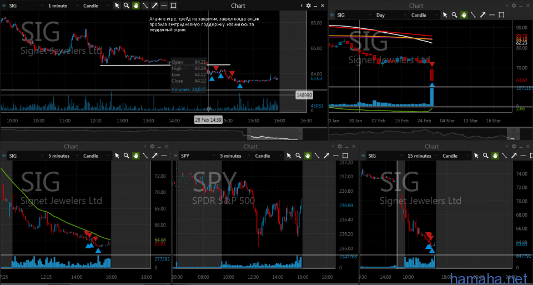Click the 'Chart' title of the Day SIG panel
This screenshot has width=533, height=285.
(x=416, y=6)
